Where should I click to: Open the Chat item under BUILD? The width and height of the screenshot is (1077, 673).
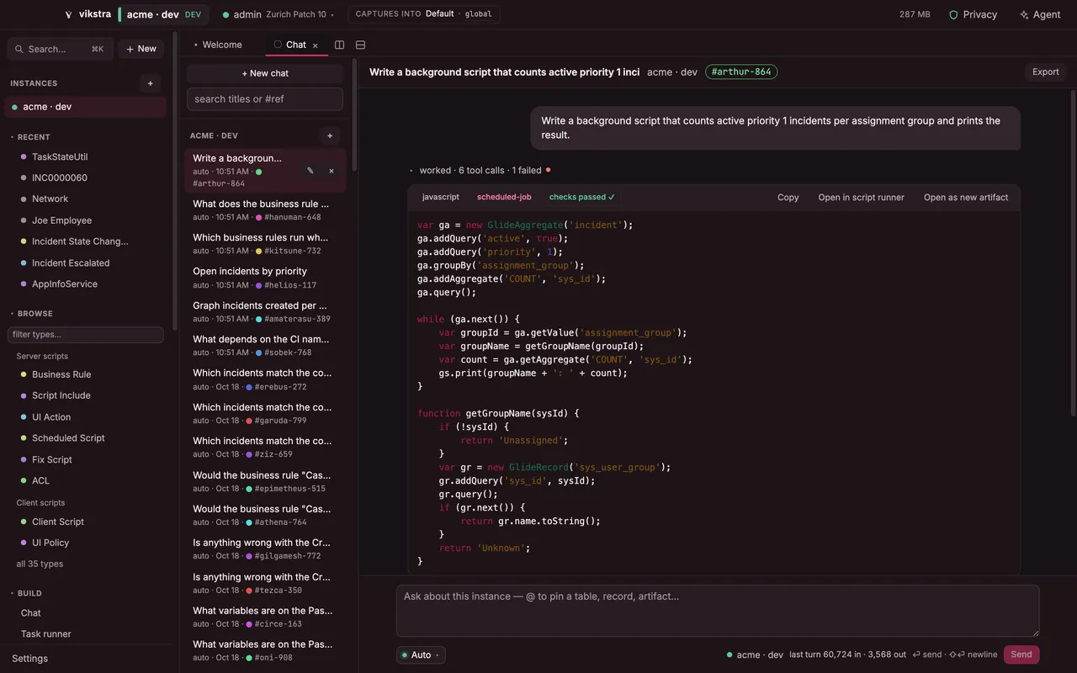pyautogui.click(x=31, y=613)
